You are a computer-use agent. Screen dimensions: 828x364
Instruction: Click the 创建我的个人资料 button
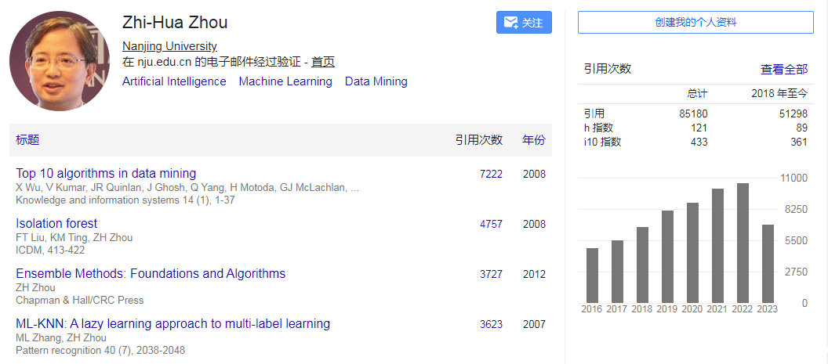point(695,22)
